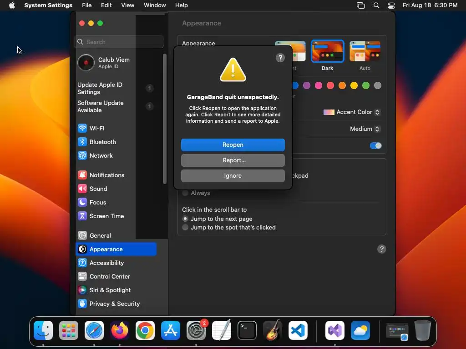
Task: Open Visual Studio Code from Dock
Action: [x=298, y=330]
